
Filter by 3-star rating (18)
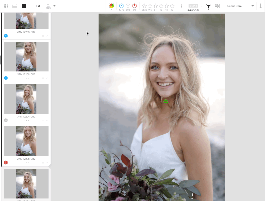(x=161, y=6)
